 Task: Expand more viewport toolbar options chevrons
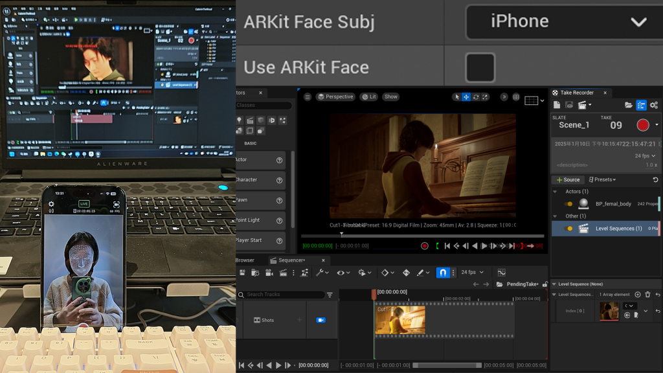[504, 97]
